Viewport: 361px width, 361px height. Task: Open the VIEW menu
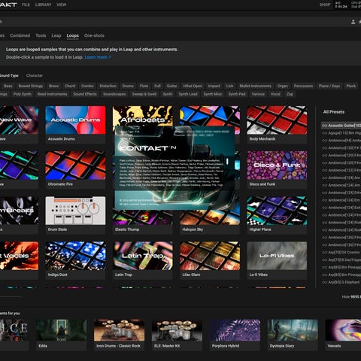coord(61,5)
